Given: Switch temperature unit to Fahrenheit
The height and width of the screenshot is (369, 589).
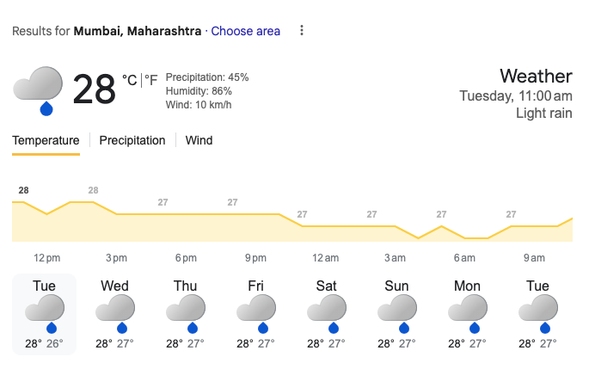Looking at the screenshot, I should tap(150, 80).
